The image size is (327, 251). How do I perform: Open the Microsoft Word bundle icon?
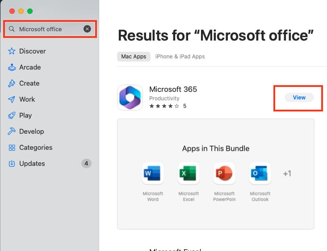(x=153, y=173)
